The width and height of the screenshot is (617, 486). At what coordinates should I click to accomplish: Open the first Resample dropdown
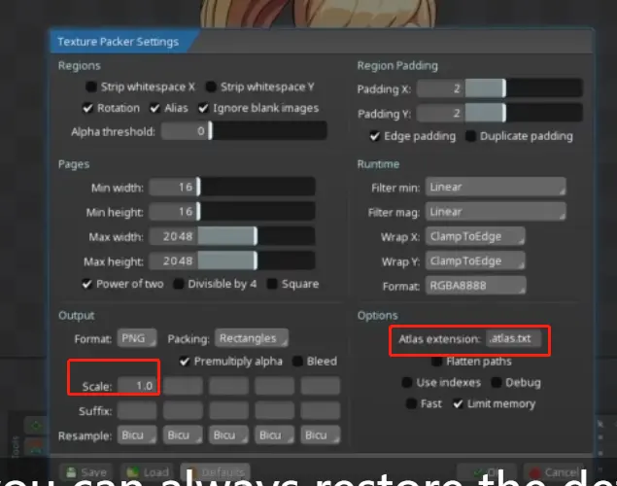137,435
